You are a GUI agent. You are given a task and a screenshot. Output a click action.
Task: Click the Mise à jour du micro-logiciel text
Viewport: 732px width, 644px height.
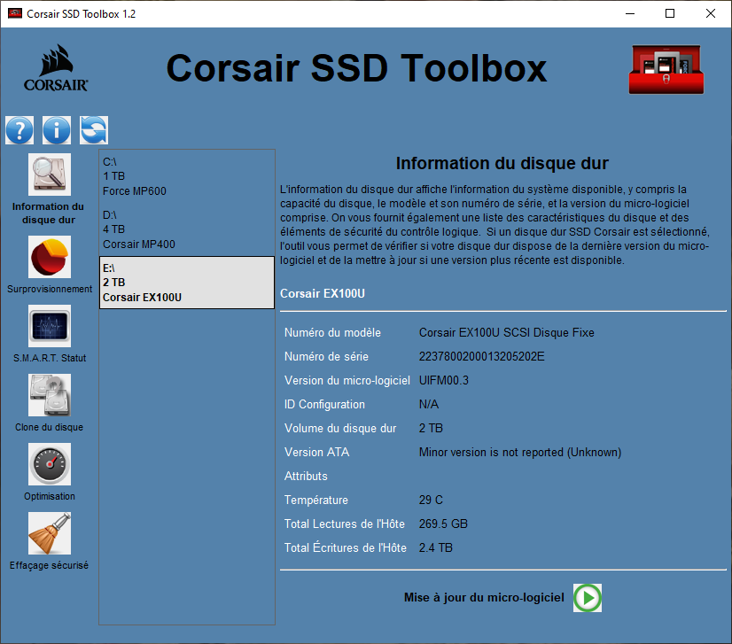[x=484, y=598]
